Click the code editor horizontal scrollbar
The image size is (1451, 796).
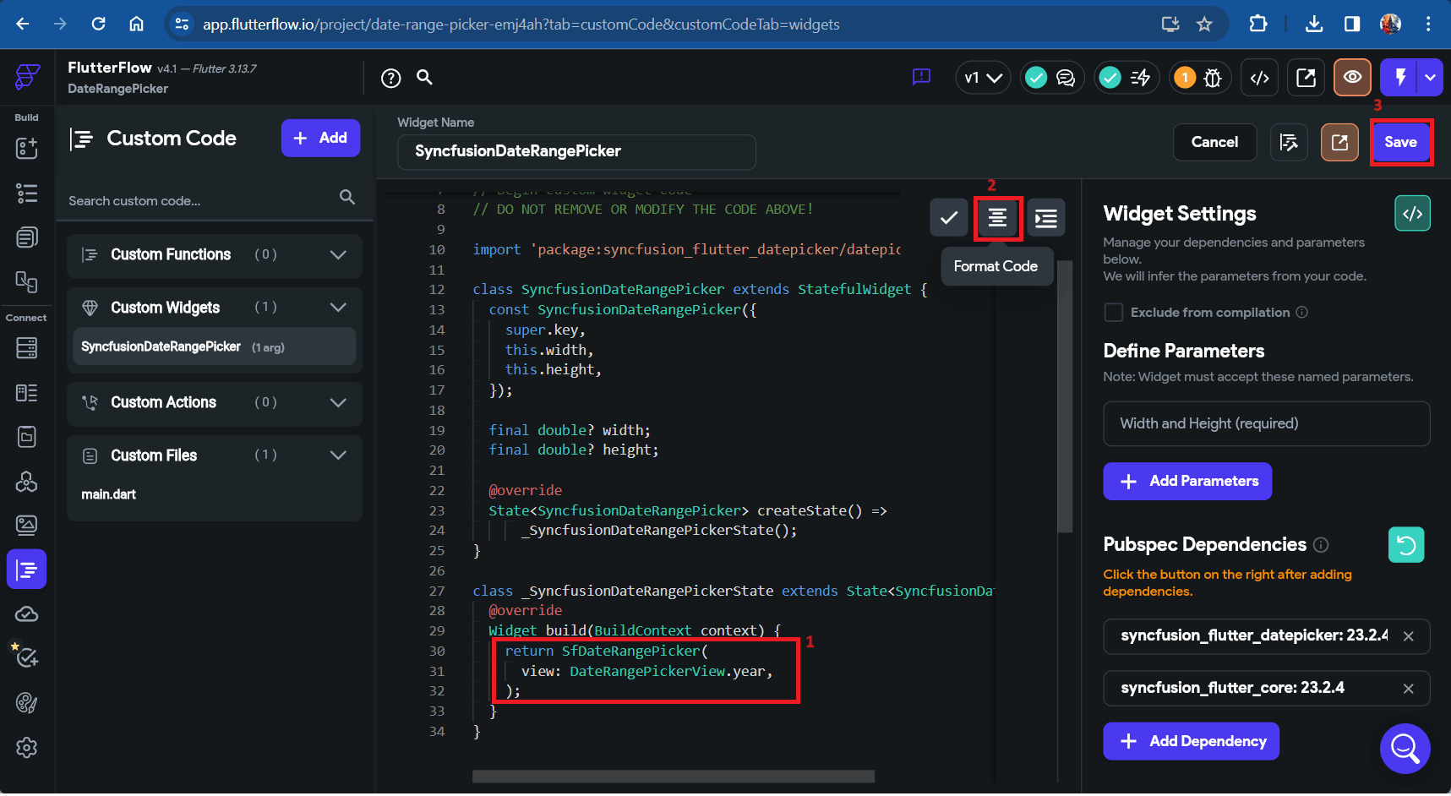(x=673, y=777)
